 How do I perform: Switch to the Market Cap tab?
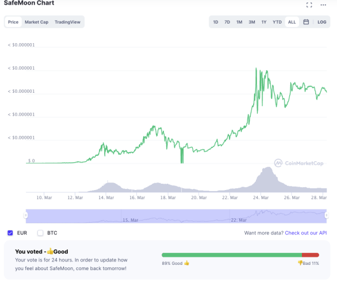[36, 22]
